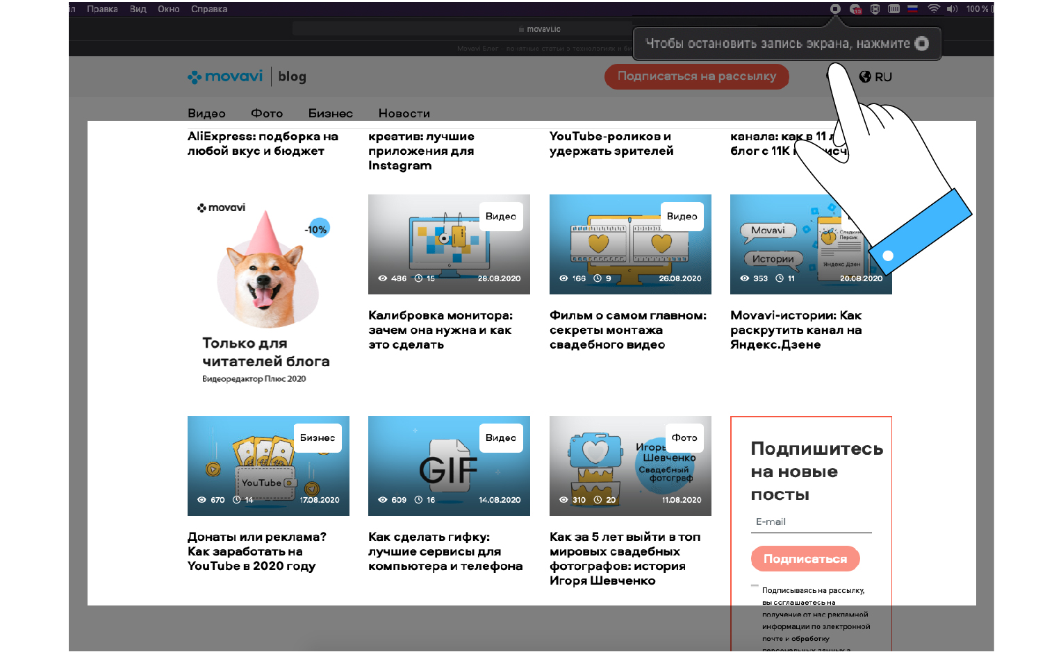This screenshot has width=1054, height=652.
Task: Open the article Калибровка монитора
Action: point(440,330)
